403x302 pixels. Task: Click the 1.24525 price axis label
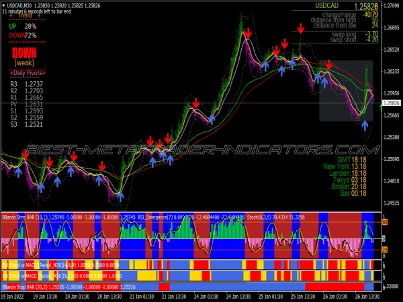[x=392, y=203]
